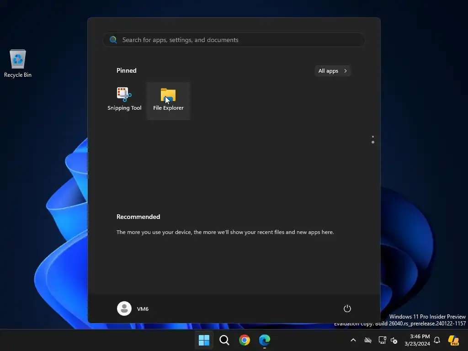
Task: Open taskbar Search magnifier icon
Action: (x=224, y=340)
